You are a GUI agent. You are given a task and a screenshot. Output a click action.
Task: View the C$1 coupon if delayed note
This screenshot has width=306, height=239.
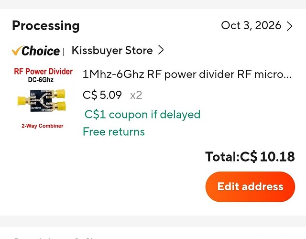tap(142, 114)
